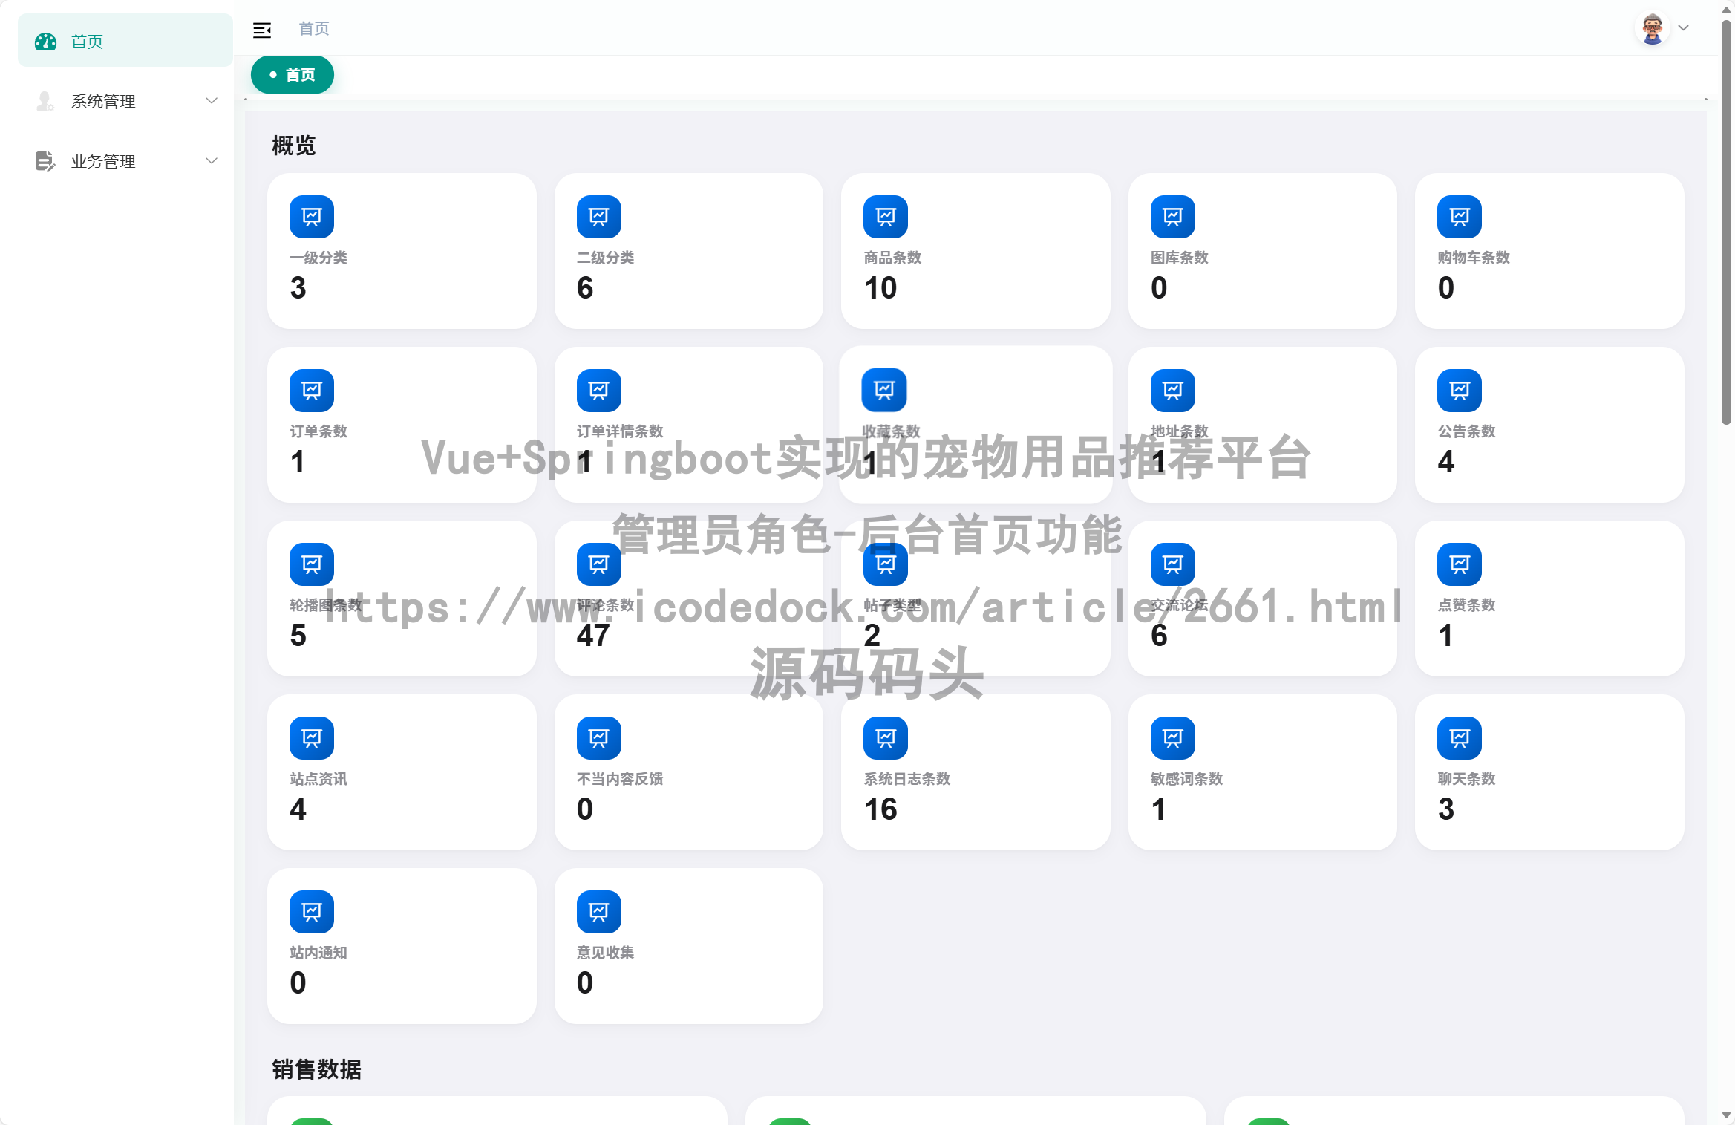Click the 业务管理 document icon in sidebar
The height and width of the screenshot is (1125, 1735).
[45, 161]
